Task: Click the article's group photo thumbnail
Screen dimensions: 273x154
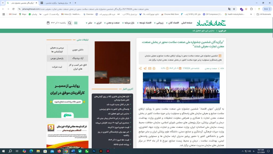Action: pyautogui.click(x=181, y=88)
